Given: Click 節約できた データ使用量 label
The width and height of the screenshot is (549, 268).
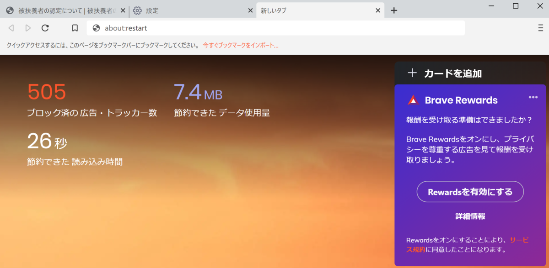Looking at the screenshot, I should [x=222, y=113].
